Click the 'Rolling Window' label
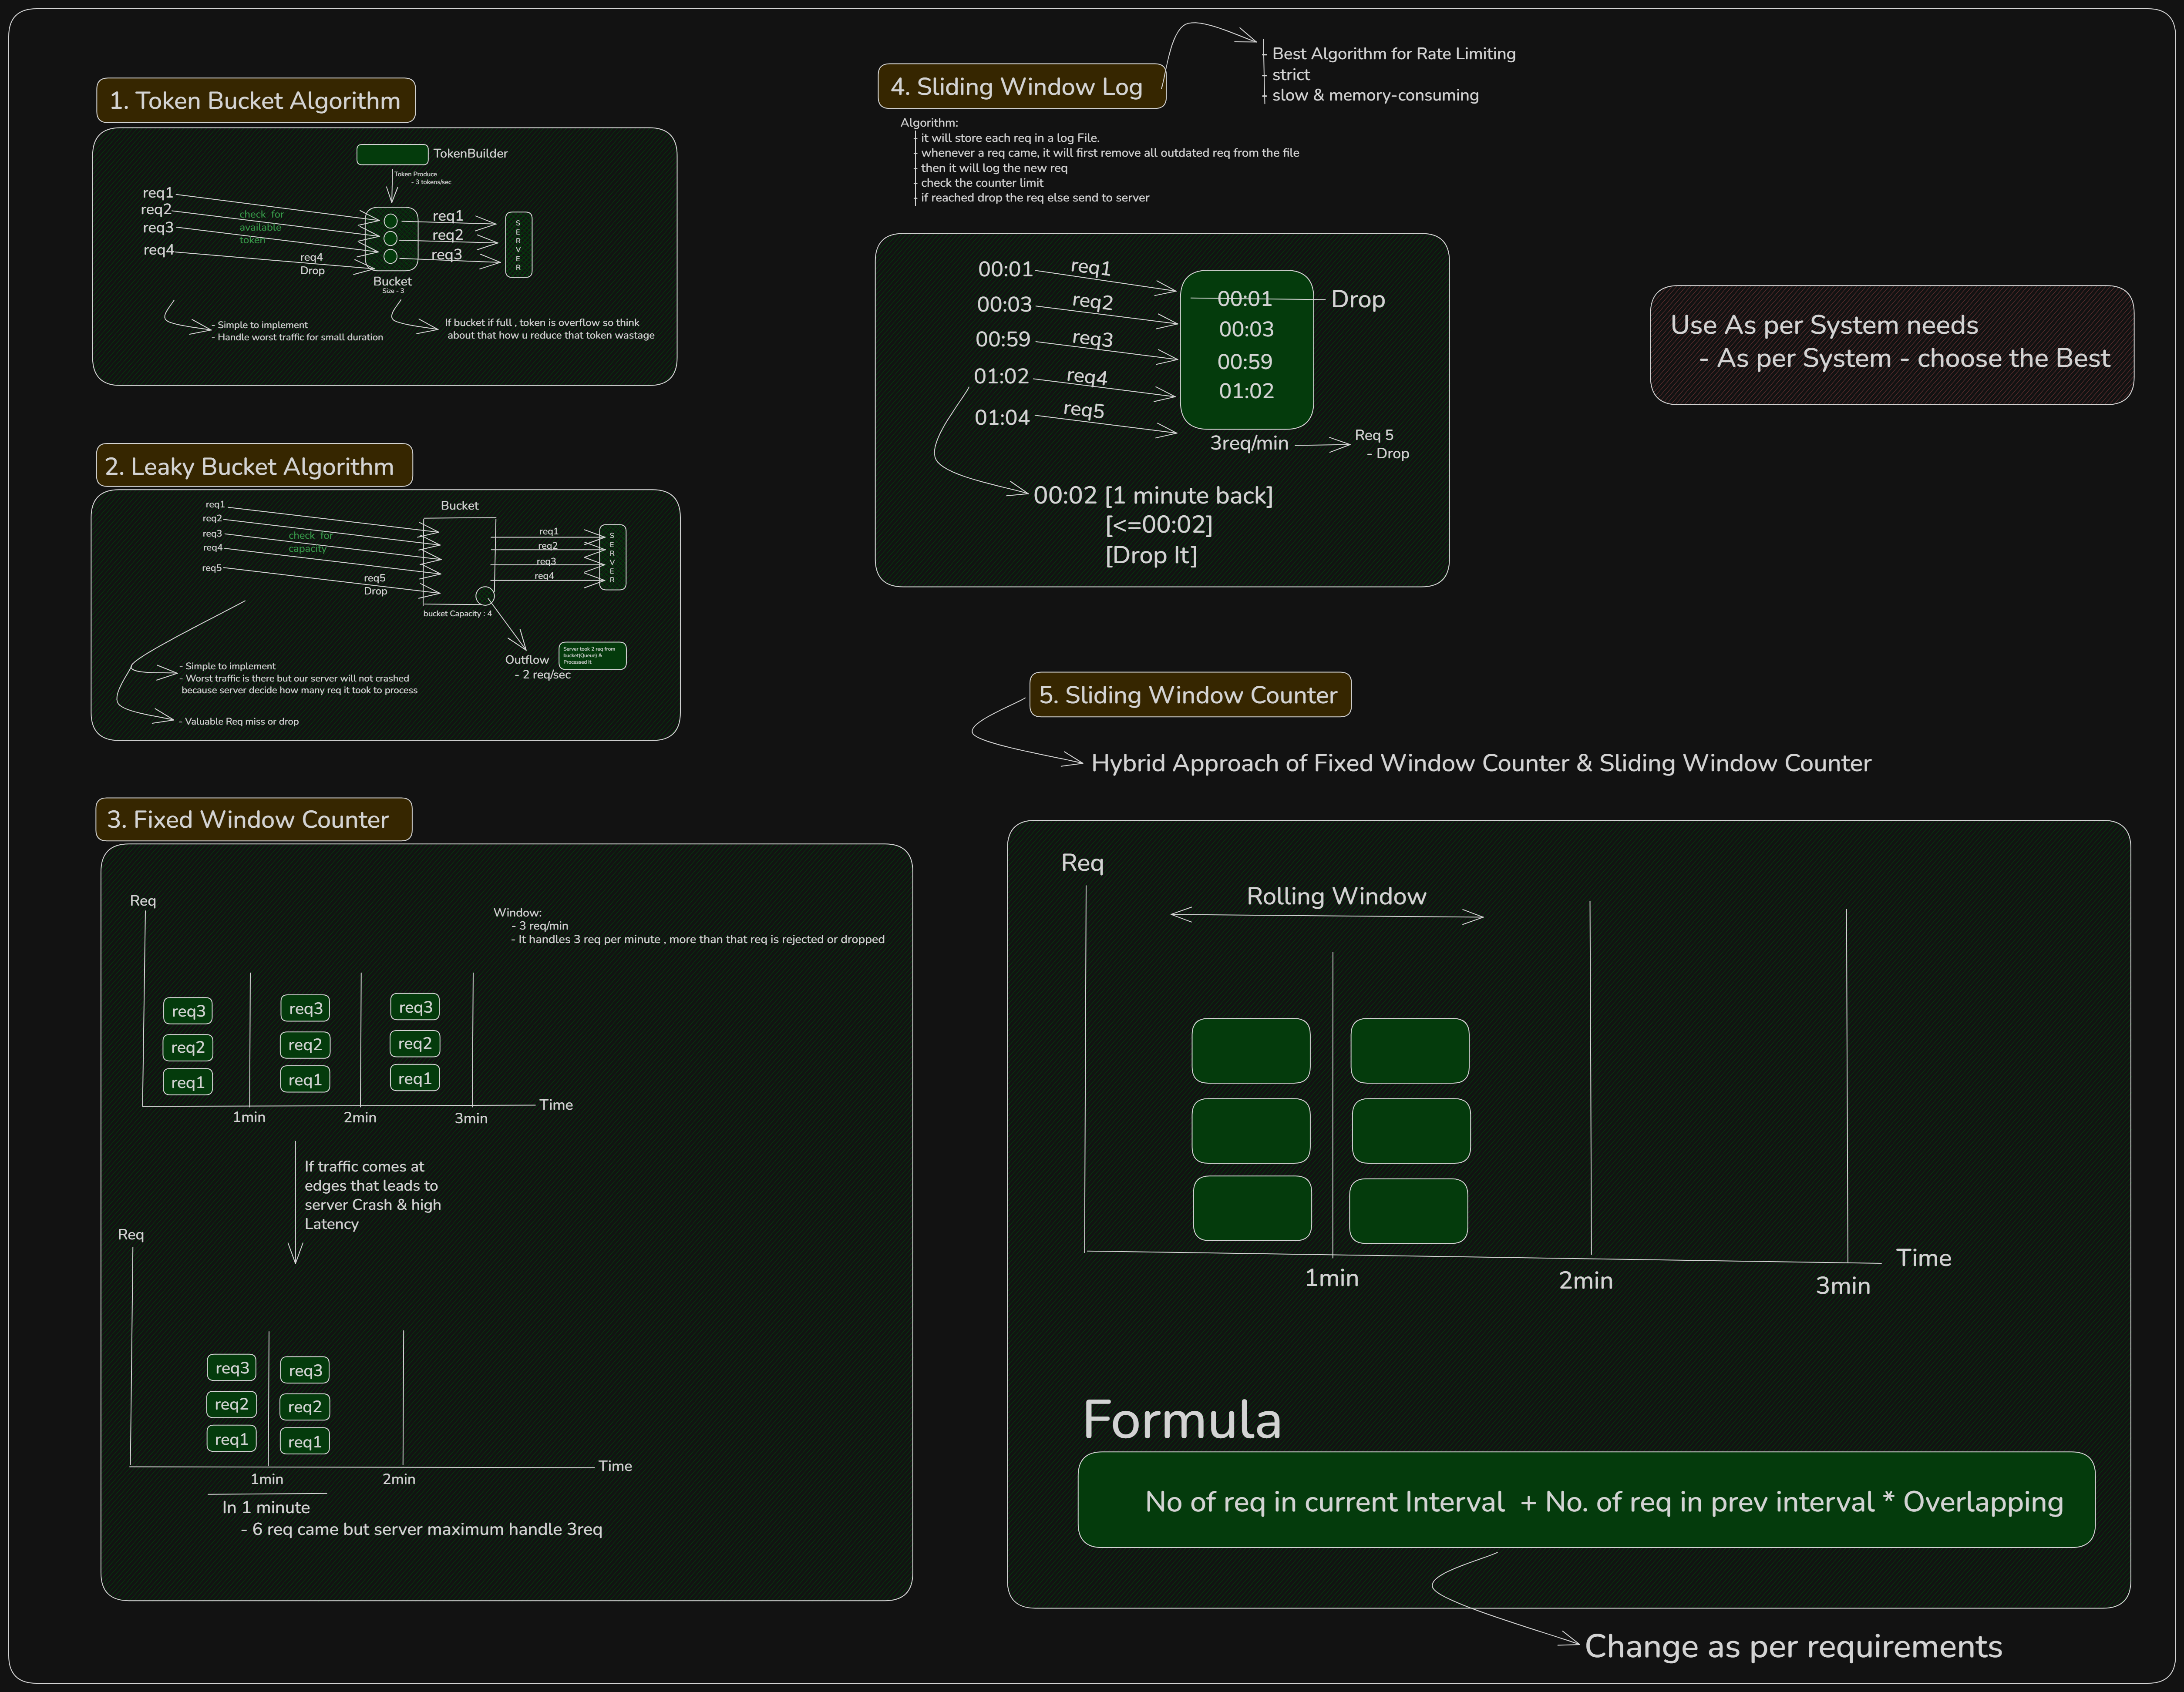This screenshot has width=2184, height=1692. tap(1336, 896)
